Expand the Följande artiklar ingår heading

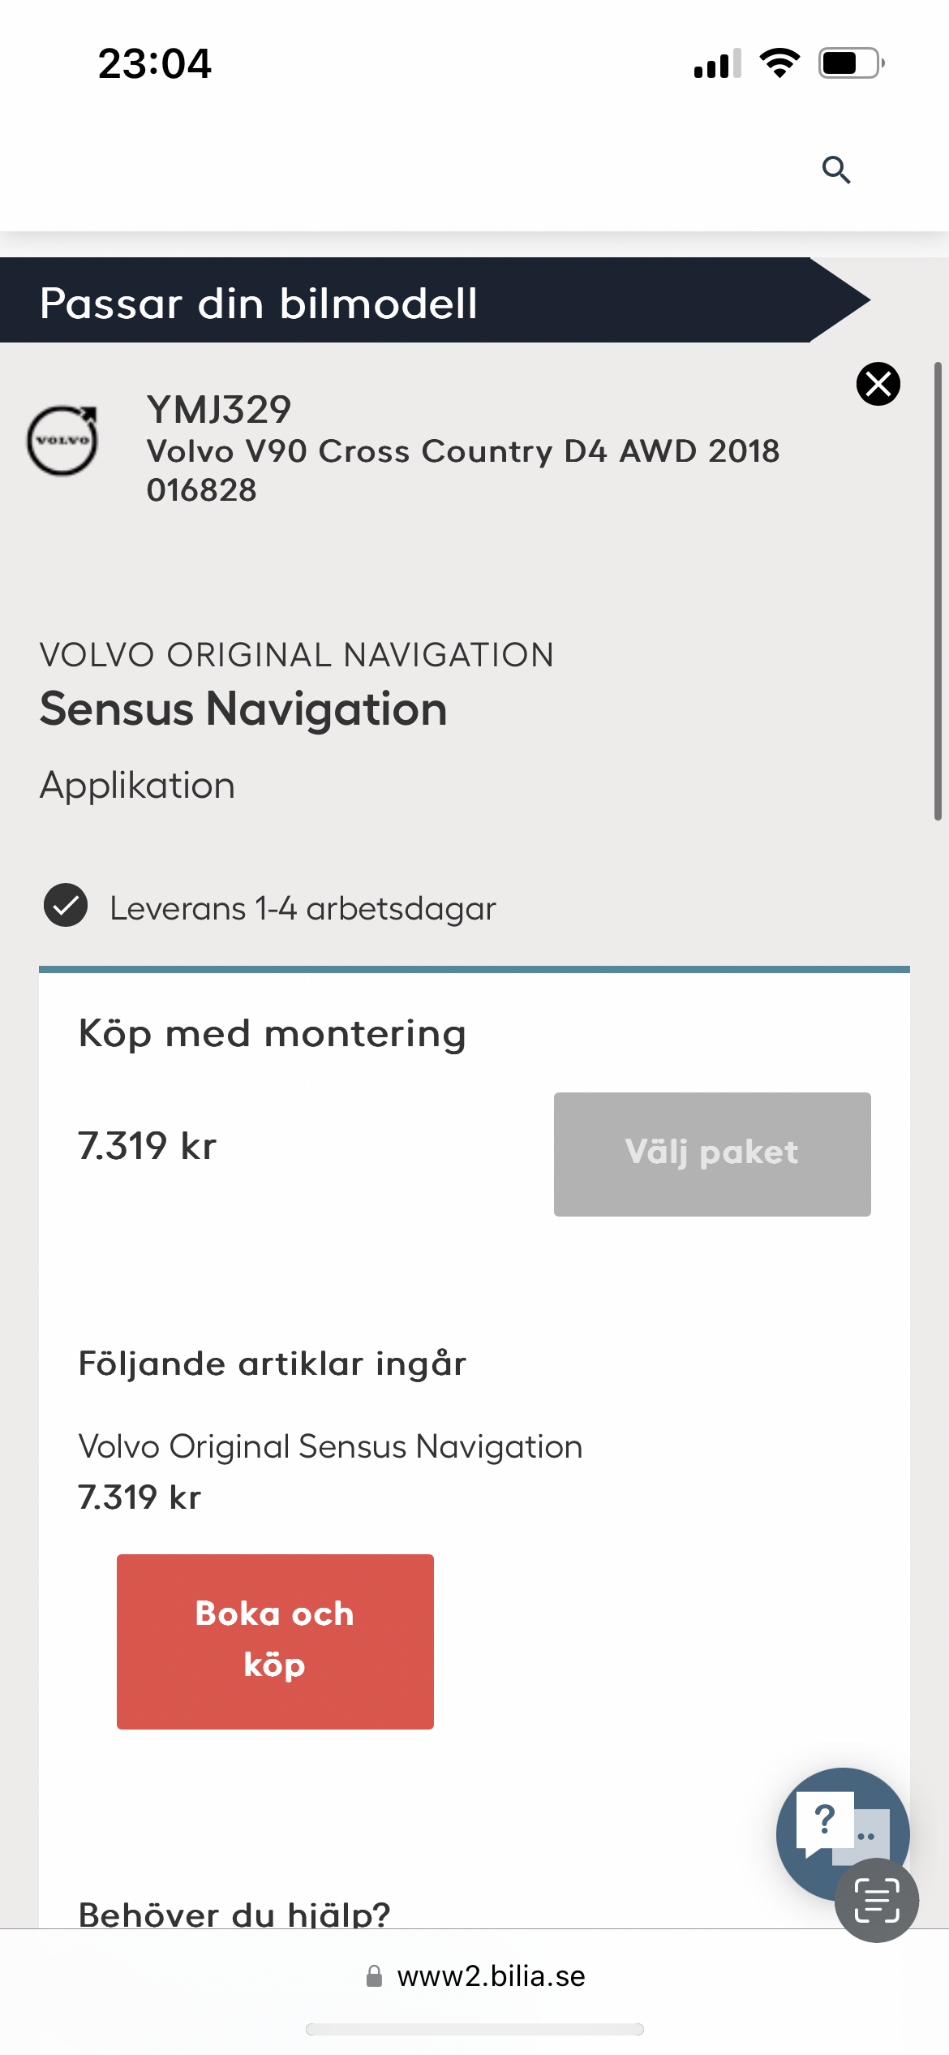[273, 1364]
